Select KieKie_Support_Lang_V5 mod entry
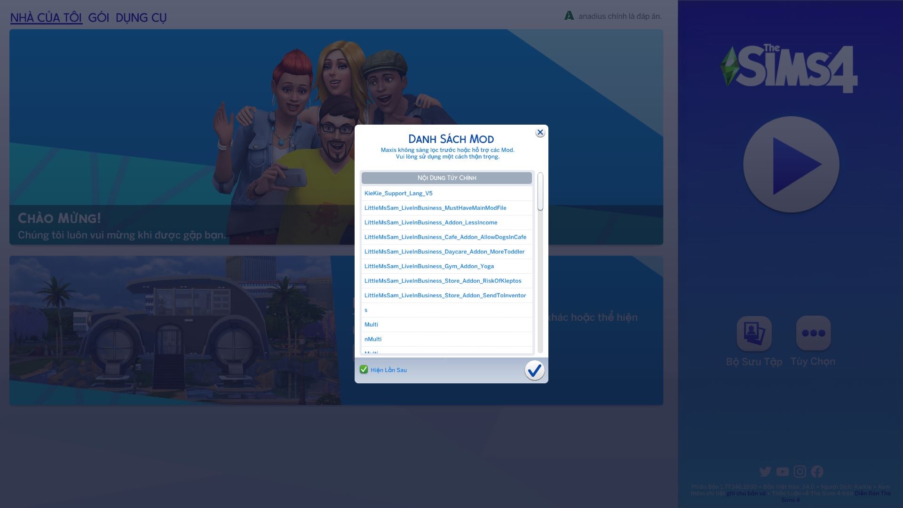Image resolution: width=903 pixels, height=508 pixels. click(x=447, y=193)
